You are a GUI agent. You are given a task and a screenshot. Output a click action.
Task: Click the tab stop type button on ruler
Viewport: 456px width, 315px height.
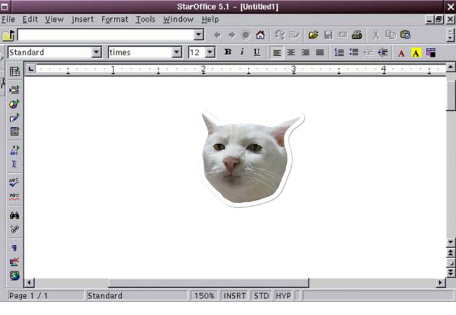point(31,69)
